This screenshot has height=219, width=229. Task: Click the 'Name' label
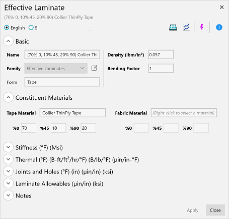pyautogui.click(x=13, y=55)
